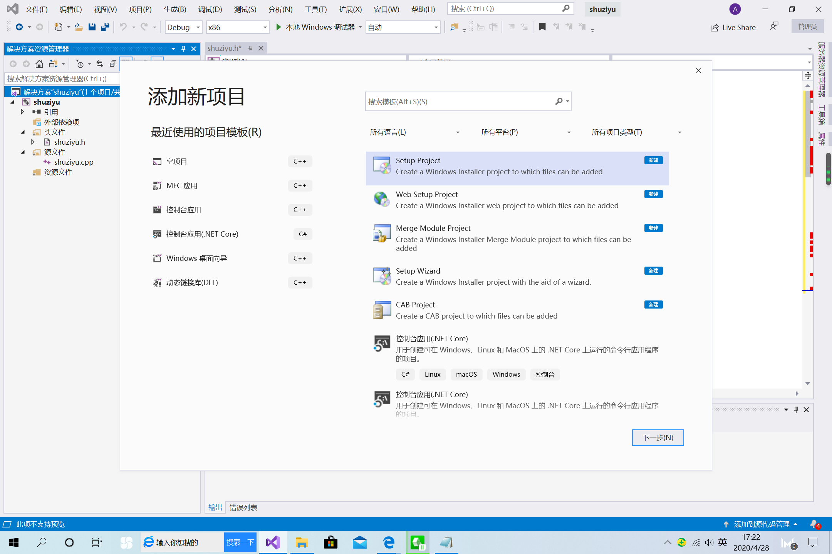
Task: Switch to the 错误列表 tab
Action: (243, 507)
